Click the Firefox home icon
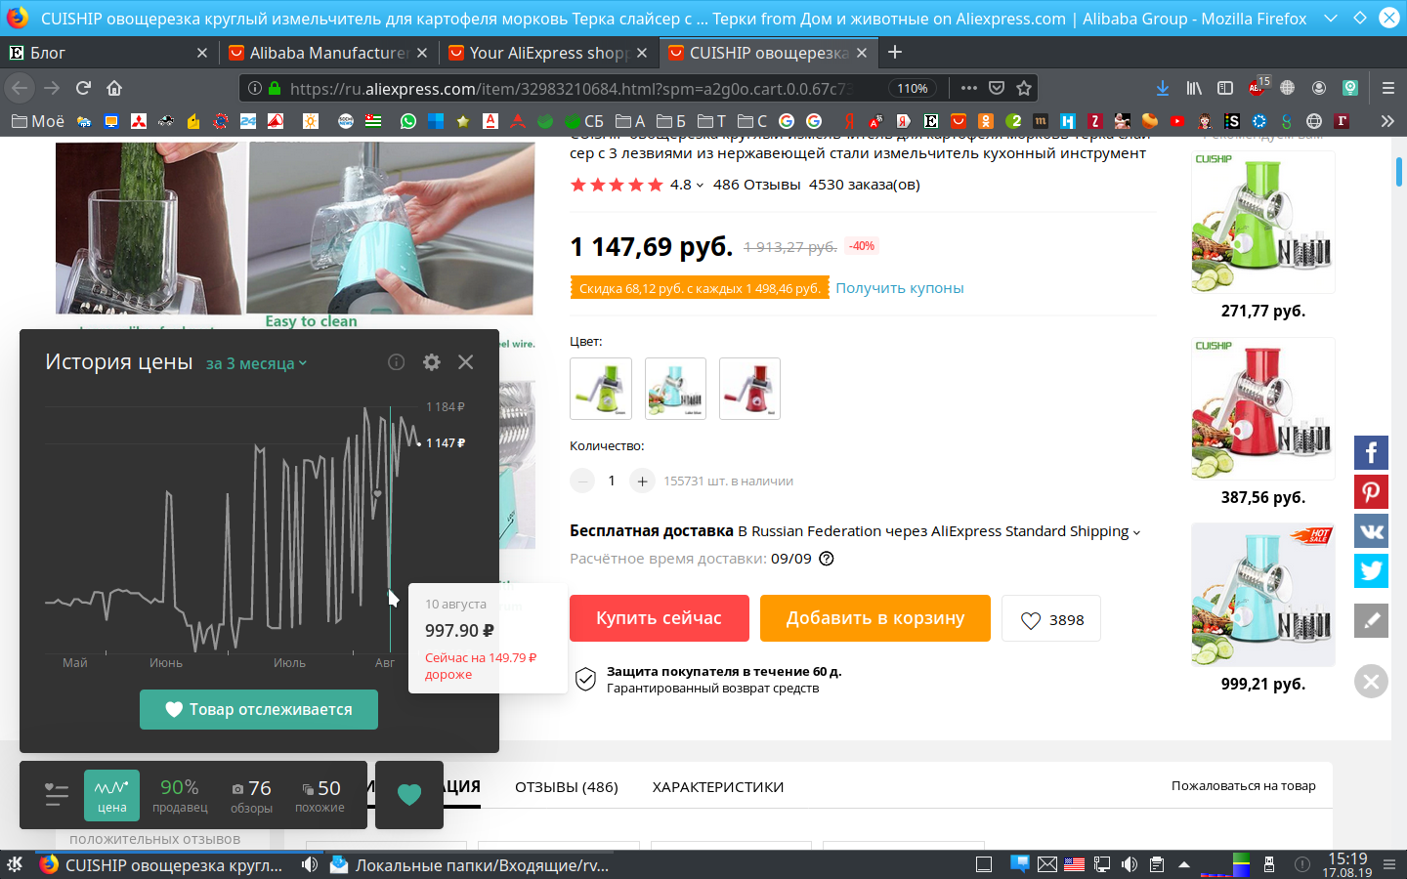 click(x=114, y=88)
